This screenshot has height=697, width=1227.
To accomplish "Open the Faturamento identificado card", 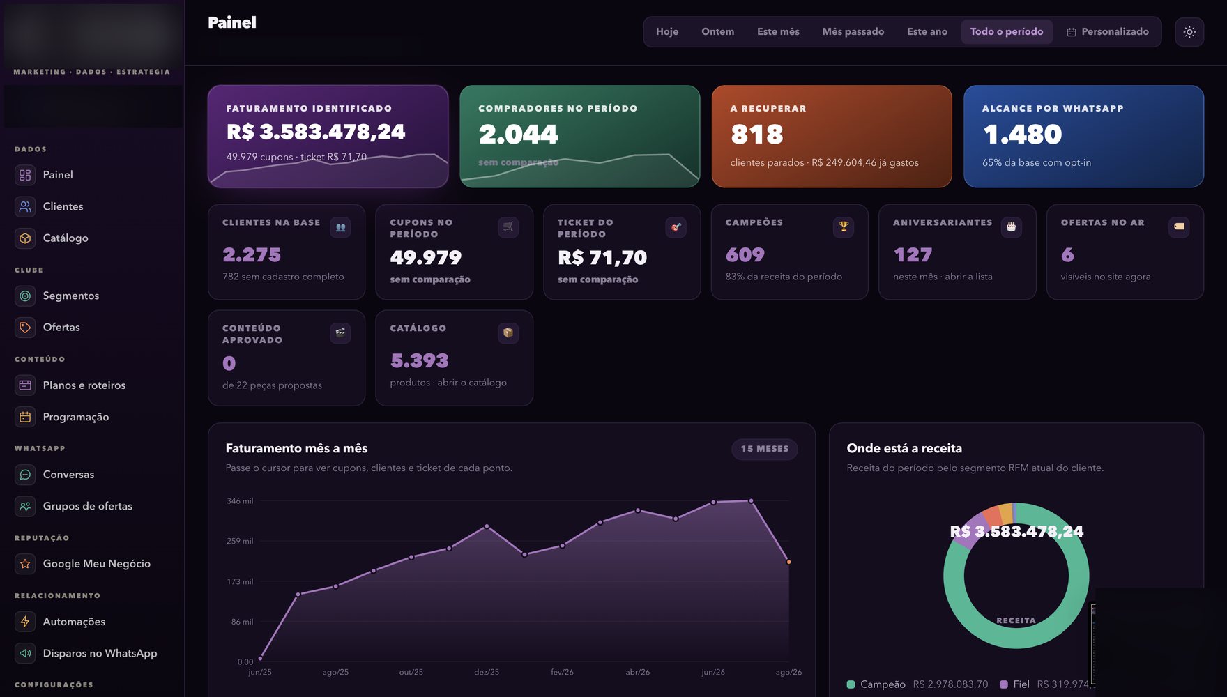I will pyautogui.click(x=328, y=137).
